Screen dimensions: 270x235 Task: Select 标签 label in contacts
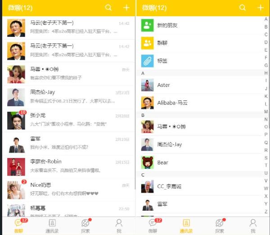point(162,61)
